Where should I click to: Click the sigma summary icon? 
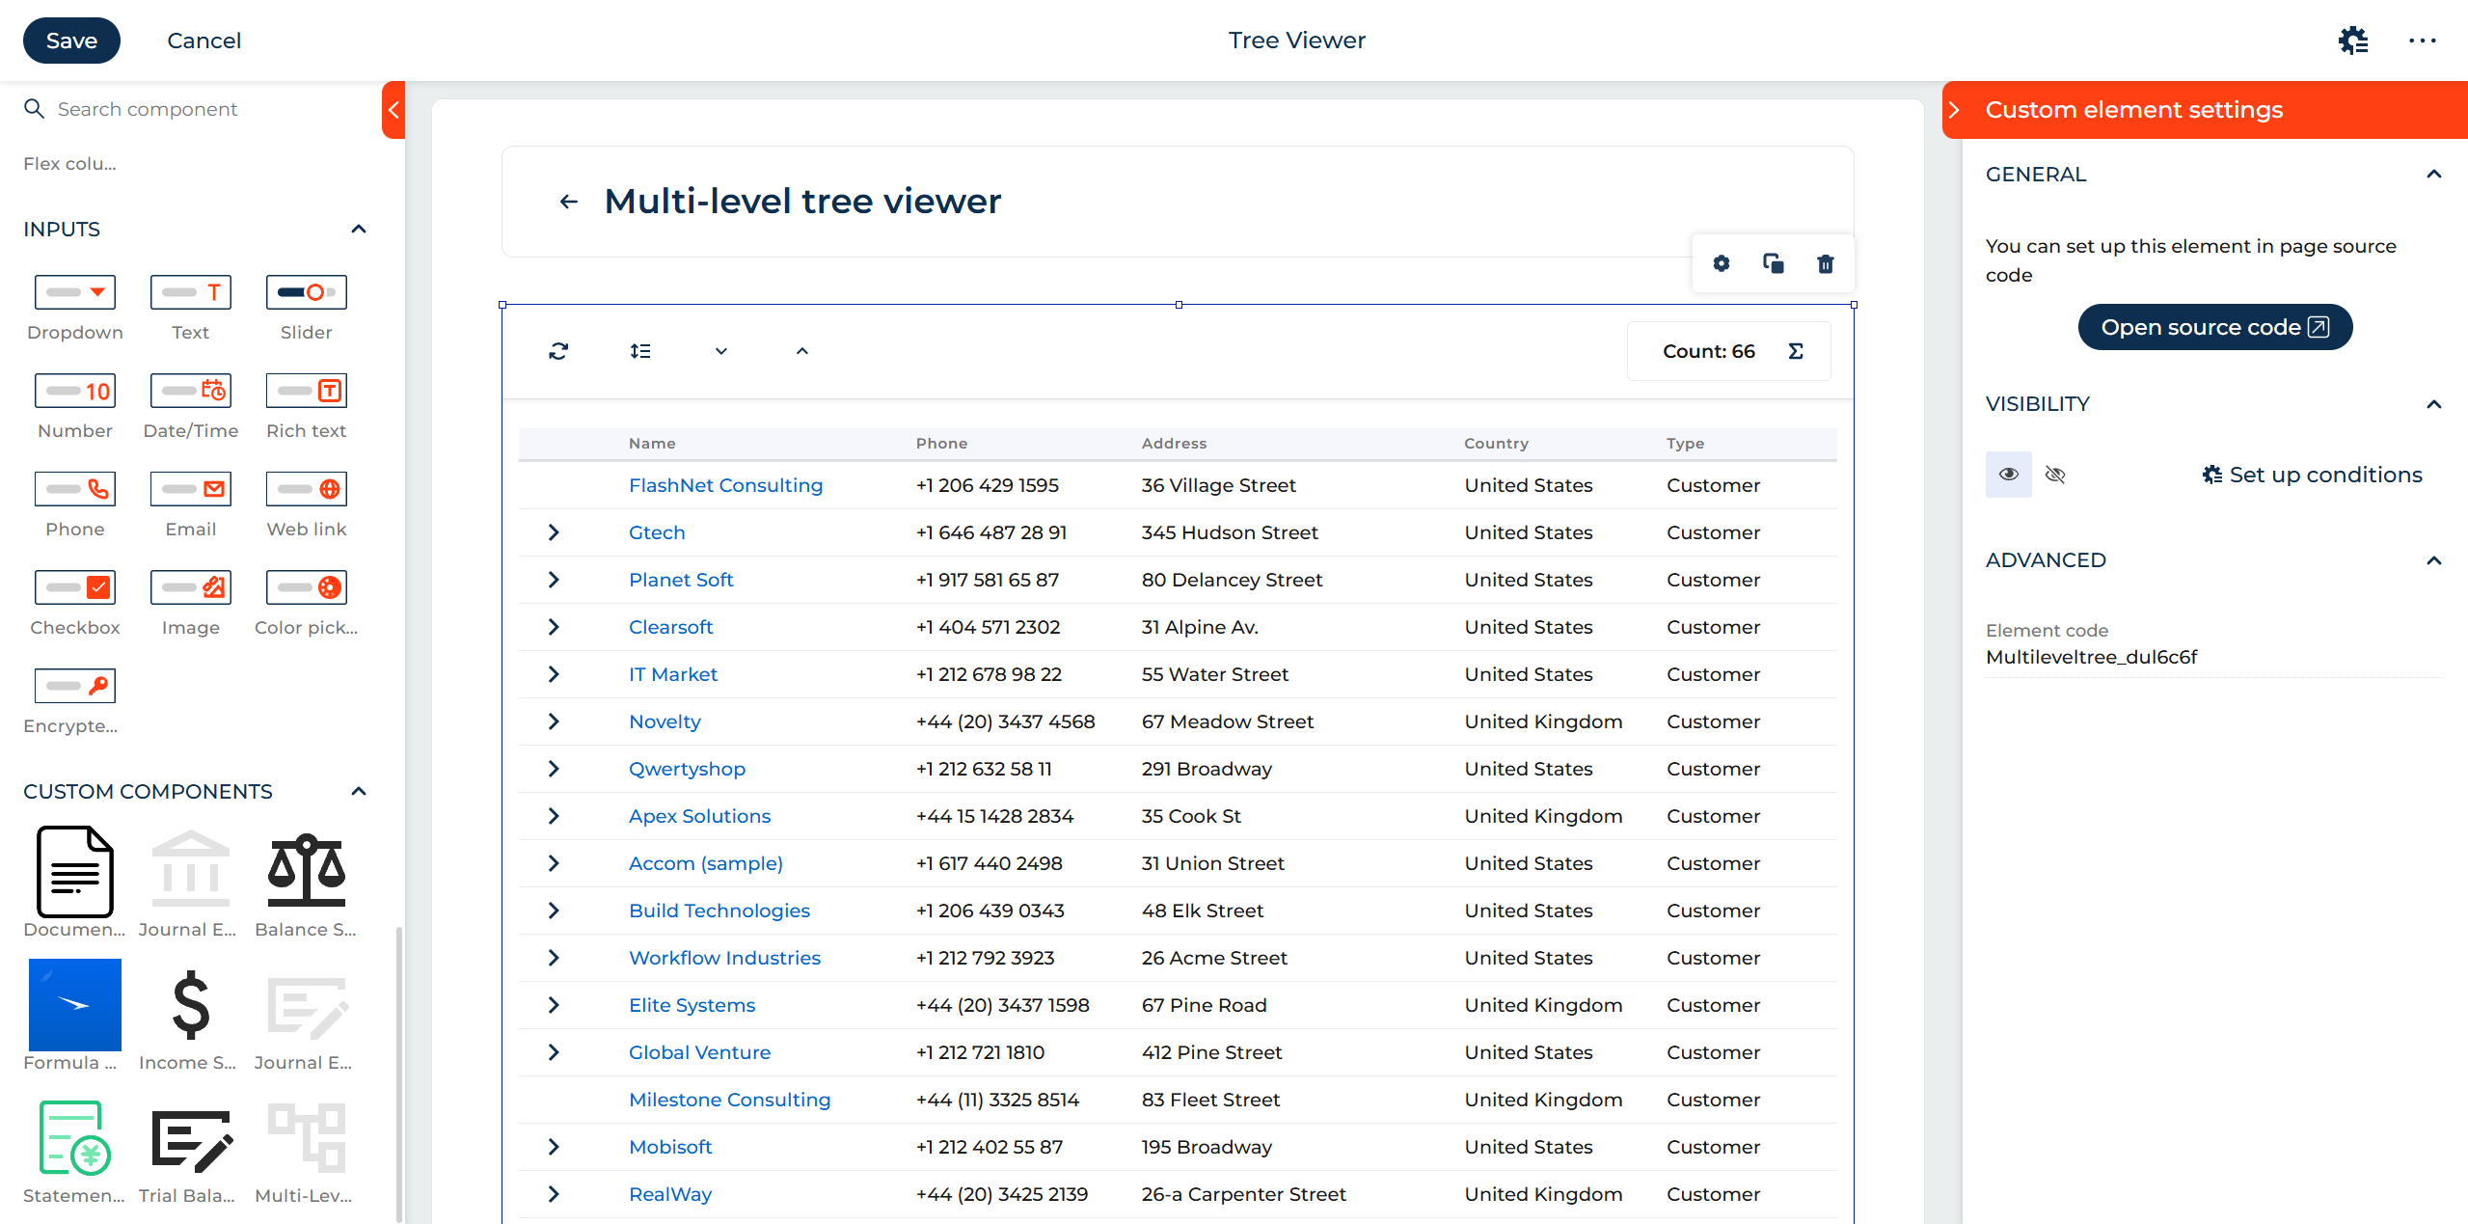(x=1796, y=351)
